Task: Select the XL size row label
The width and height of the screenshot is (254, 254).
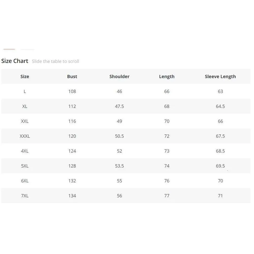Action: 25,106
